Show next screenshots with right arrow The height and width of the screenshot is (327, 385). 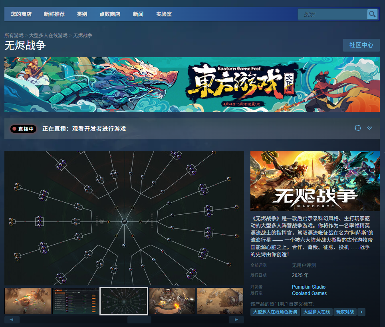[x=236, y=319]
